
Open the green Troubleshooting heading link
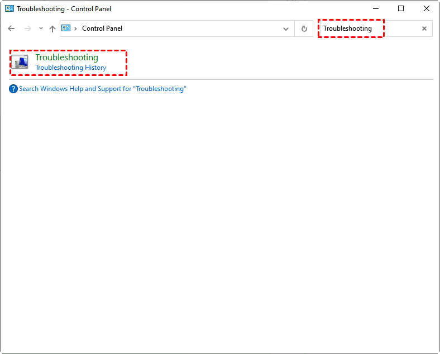click(67, 57)
